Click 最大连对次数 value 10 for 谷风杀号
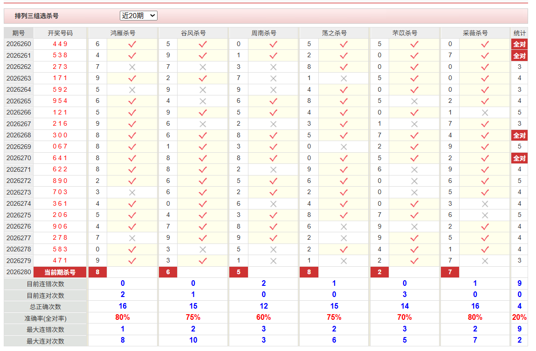This screenshot has width=536, height=351. click(193, 340)
